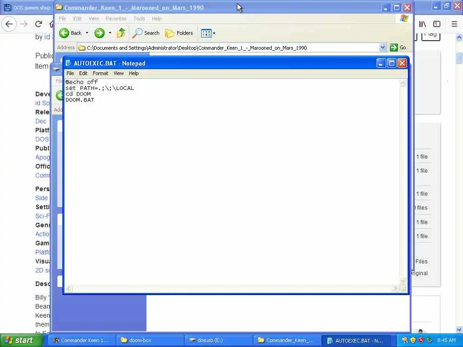Click the Explorer Forward green arrow
This screenshot has width=463, height=347.
[99, 33]
